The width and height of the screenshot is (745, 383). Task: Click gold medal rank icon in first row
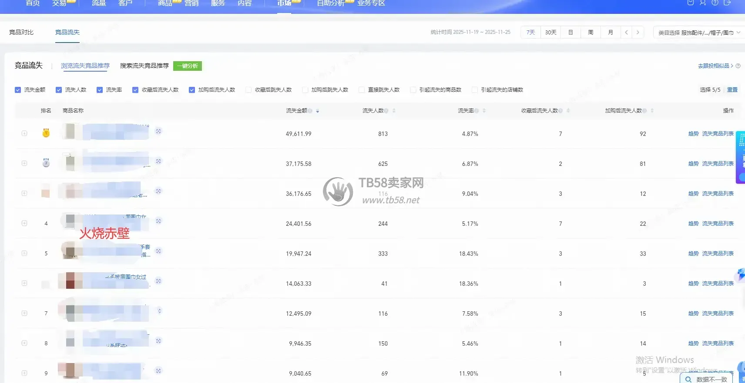pyautogui.click(x=46, y=133)
